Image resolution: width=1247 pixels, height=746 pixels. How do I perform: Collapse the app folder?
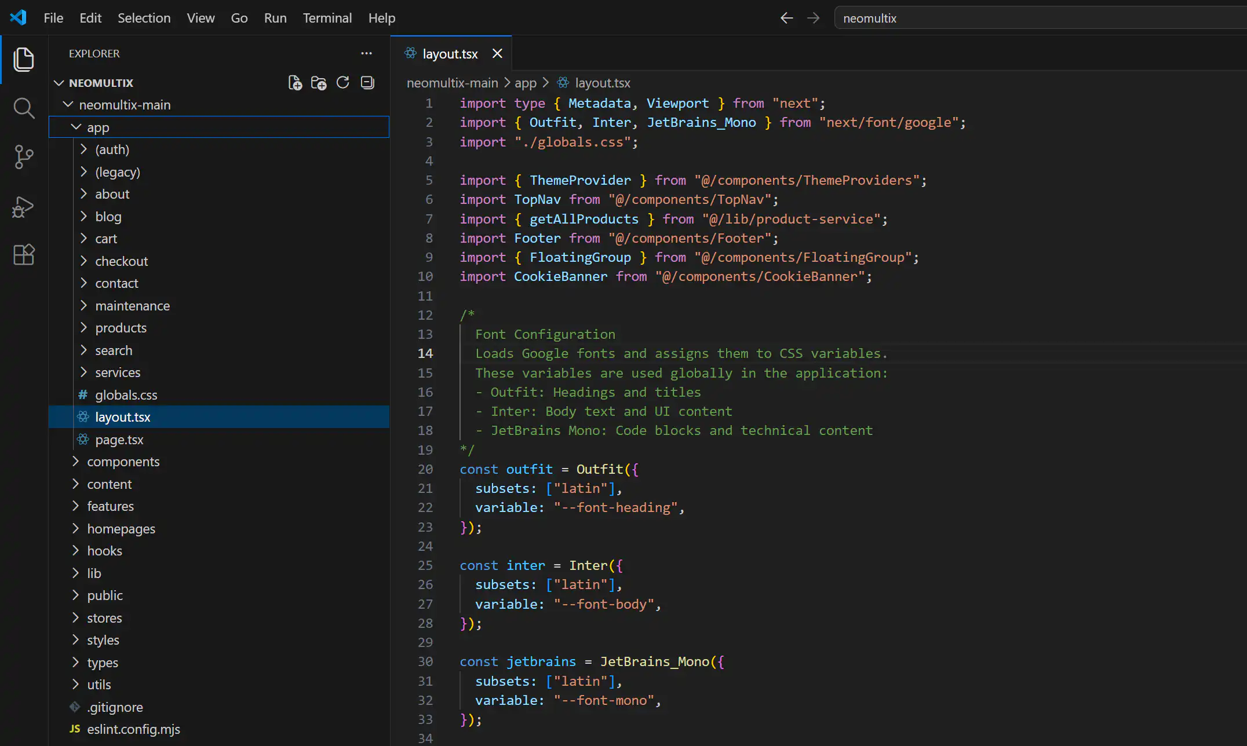76,127
